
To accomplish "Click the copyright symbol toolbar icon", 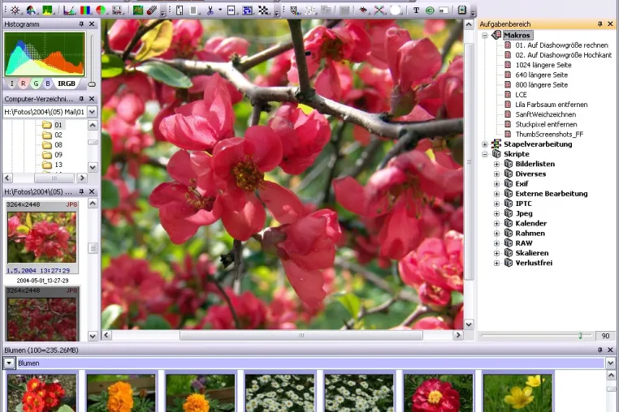I will tap(430, 11).
